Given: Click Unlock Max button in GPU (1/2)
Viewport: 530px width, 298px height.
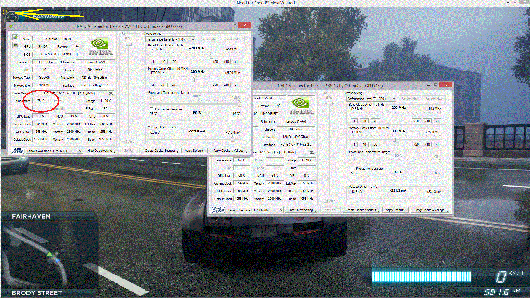Looking at the screenshot, I should (x=434, y=99).
